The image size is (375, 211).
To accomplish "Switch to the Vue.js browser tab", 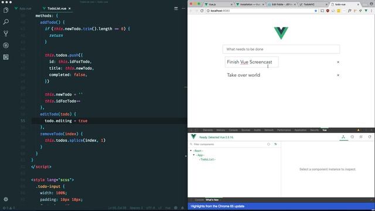I will tap(218, 4).
